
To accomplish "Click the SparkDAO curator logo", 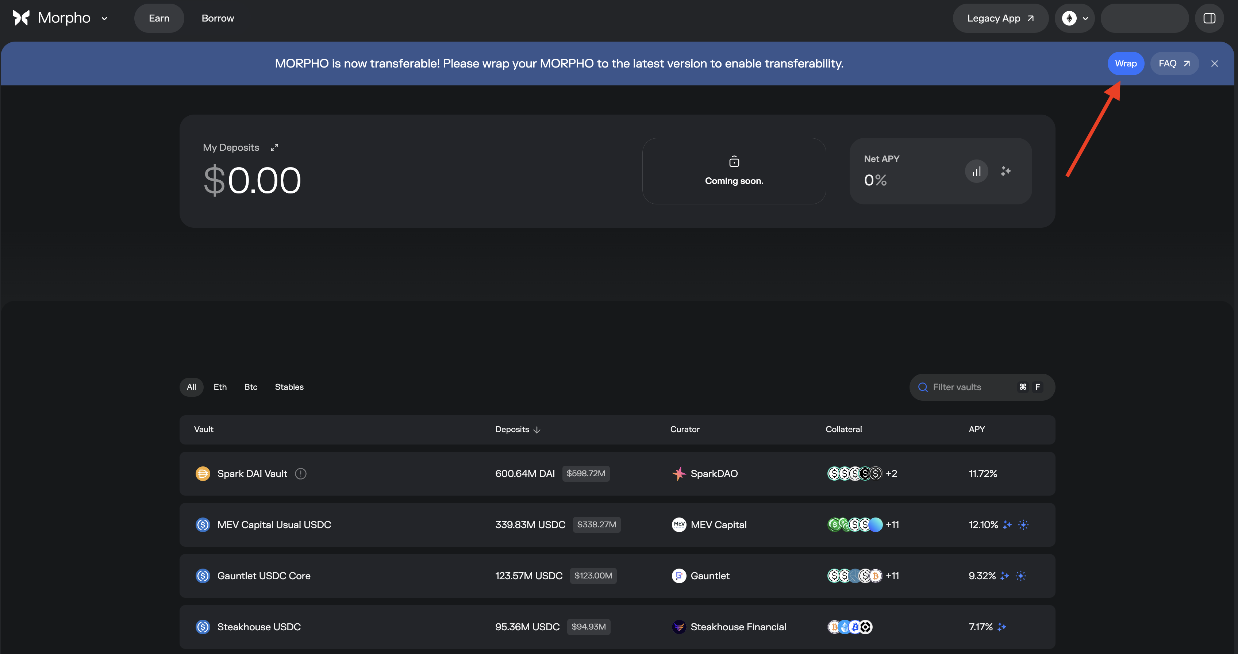I will [x=678, y=474].
